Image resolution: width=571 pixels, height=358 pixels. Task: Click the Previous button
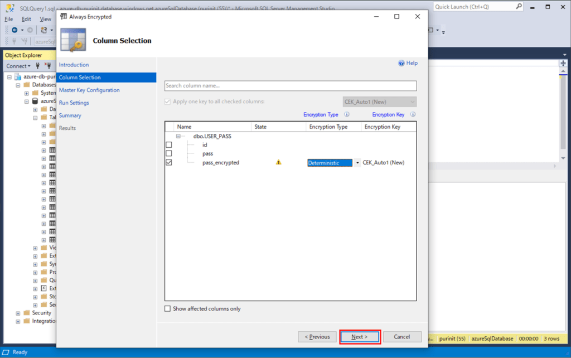click(317, 337)
